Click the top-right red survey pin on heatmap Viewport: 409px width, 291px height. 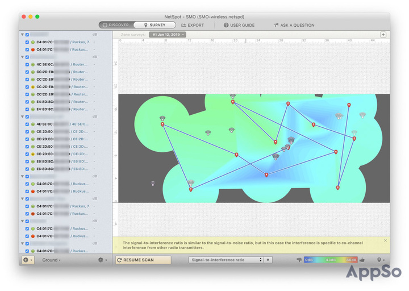349,105
